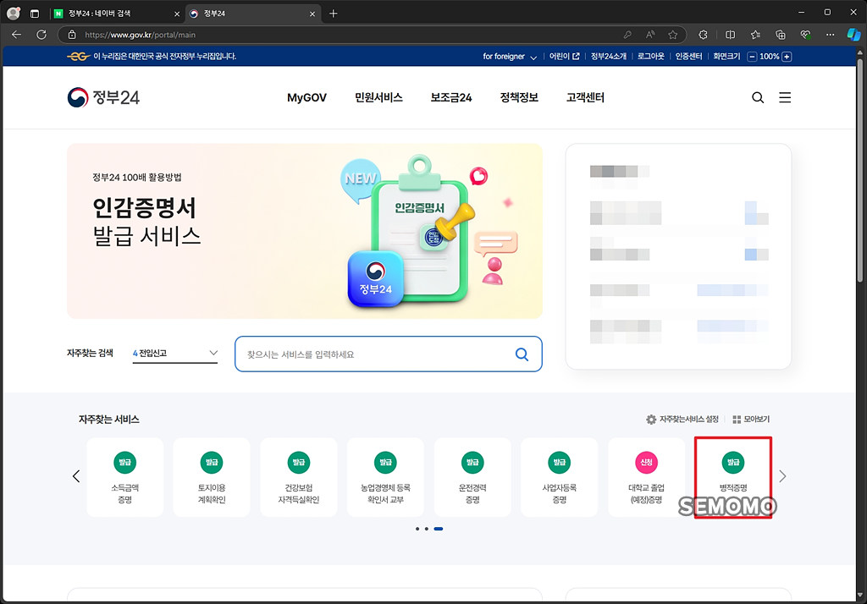Open 대학교 졸업(예정)증명 card

pos(646,477)
